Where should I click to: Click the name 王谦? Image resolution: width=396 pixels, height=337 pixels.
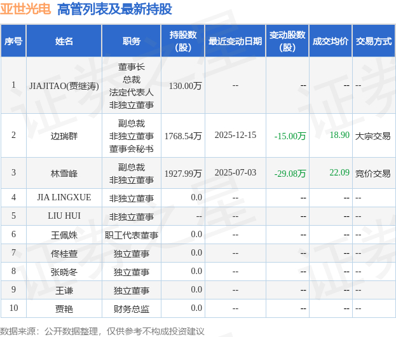click(64, 291)
